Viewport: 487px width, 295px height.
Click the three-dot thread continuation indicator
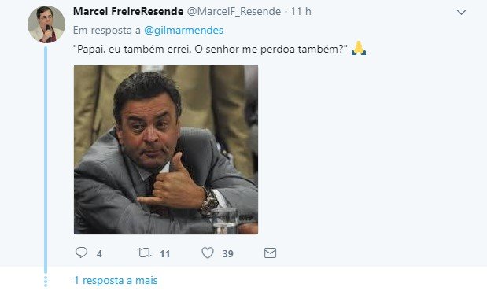46,282
